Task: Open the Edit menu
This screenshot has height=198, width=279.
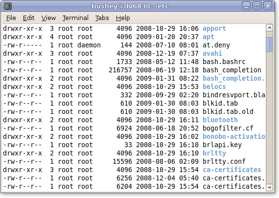Action: coord(28,18)
